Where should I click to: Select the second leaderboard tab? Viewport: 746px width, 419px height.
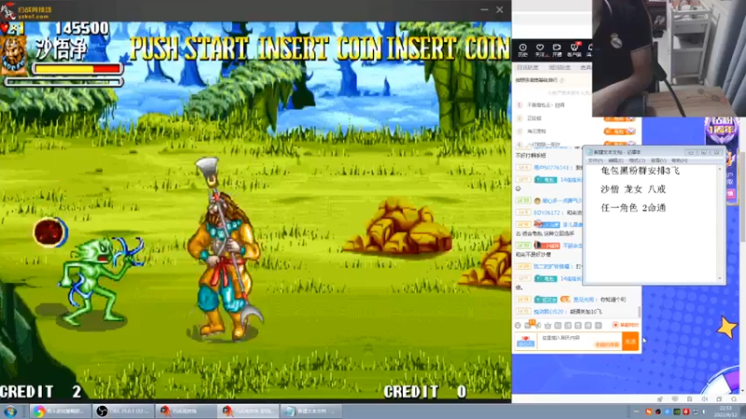click(559, 68)
